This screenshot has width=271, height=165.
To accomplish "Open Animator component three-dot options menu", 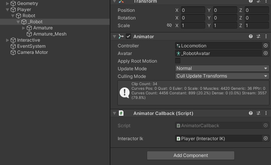I will [266, 37].
